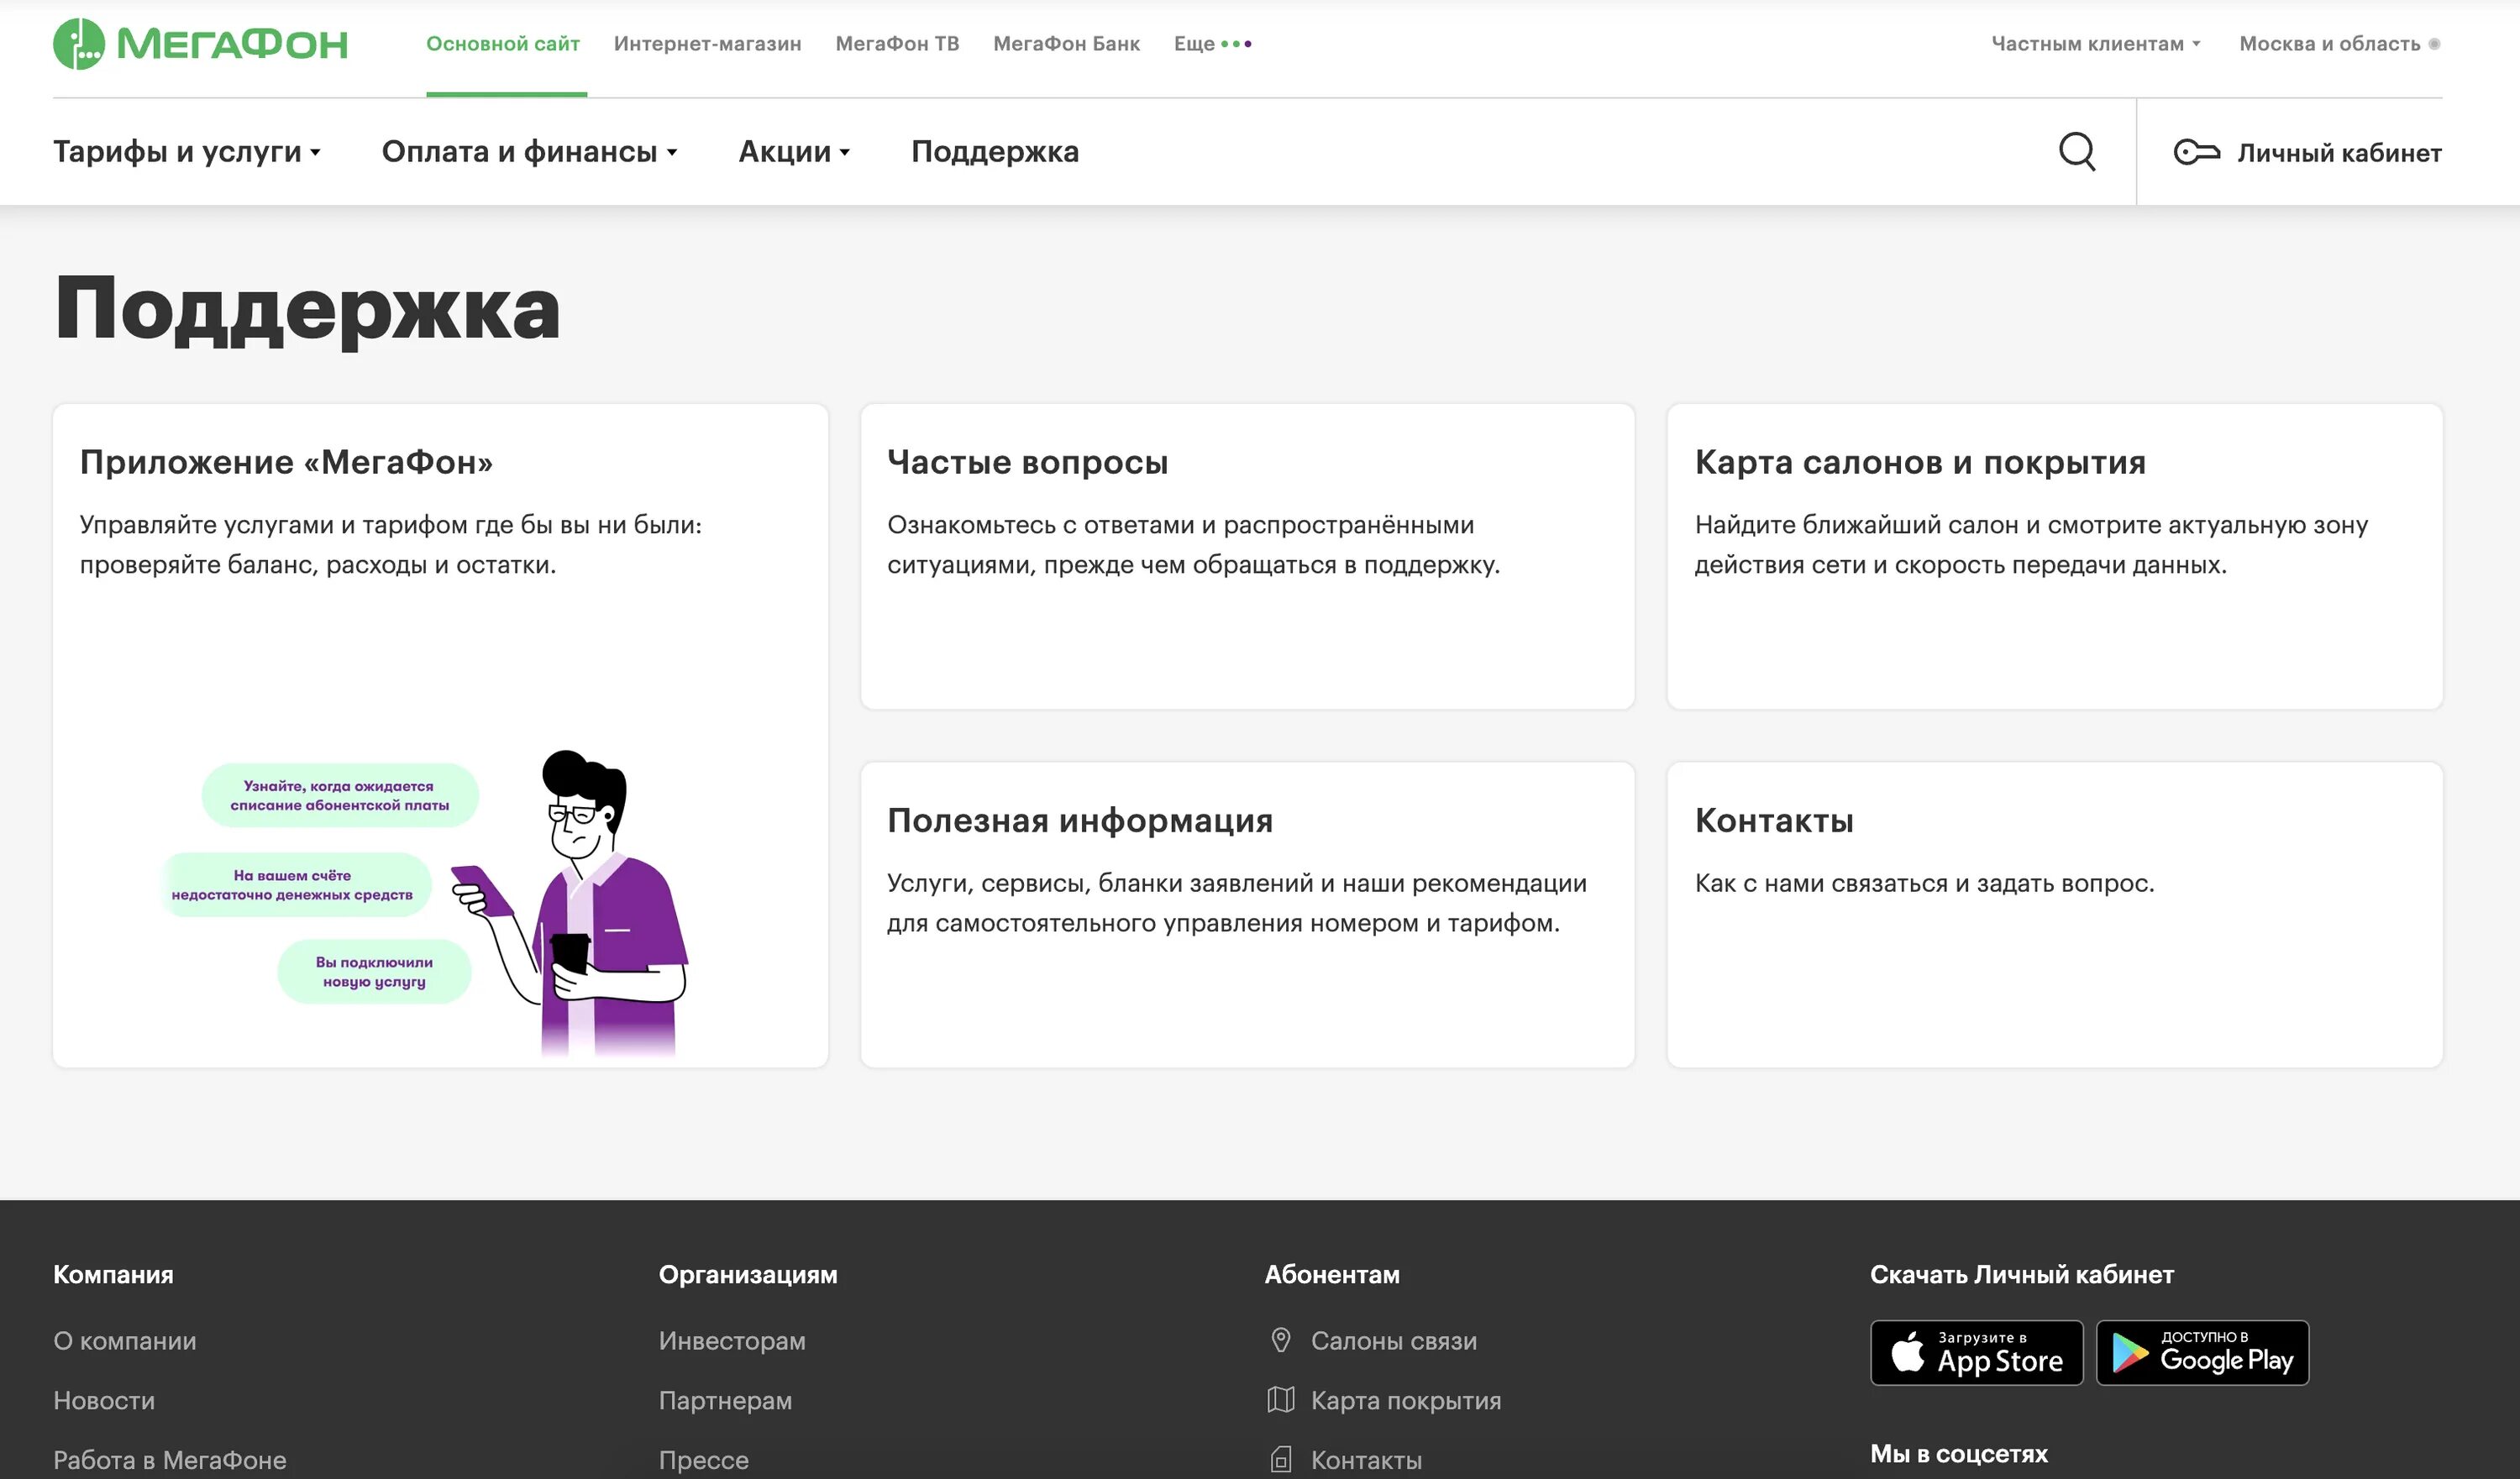Click the Инвесторам footer link

pos(732,1340)
